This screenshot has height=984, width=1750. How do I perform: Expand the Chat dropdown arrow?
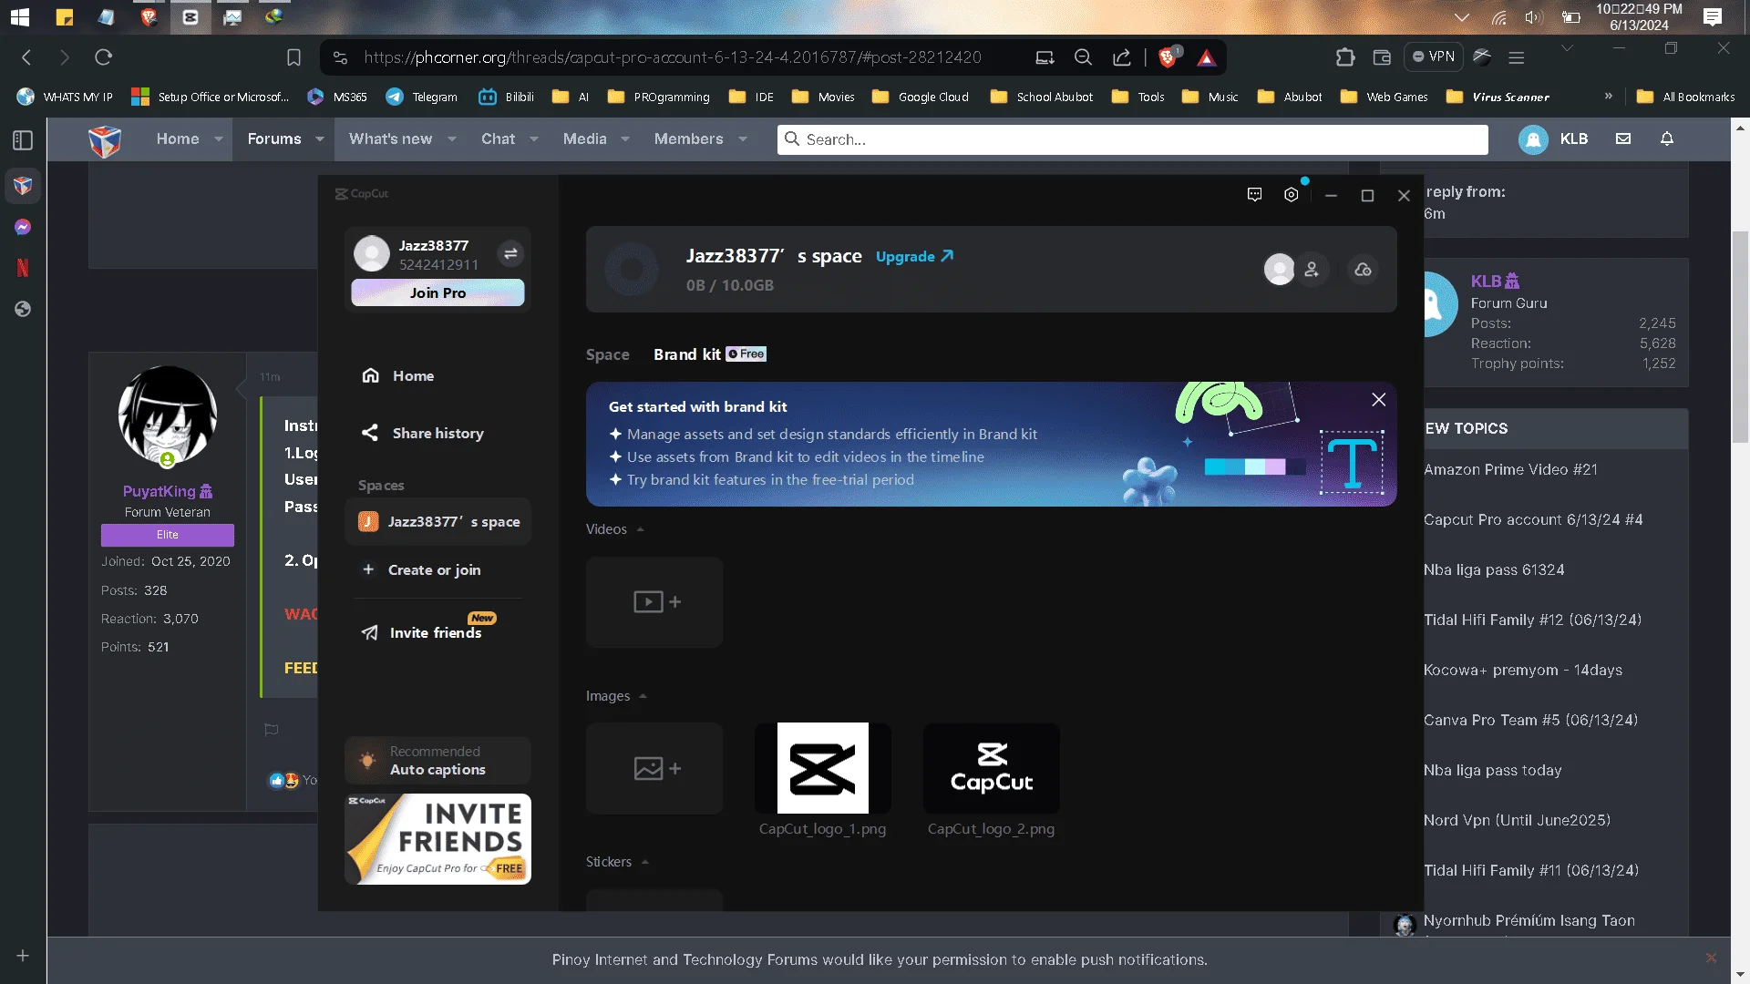[534, 139]
